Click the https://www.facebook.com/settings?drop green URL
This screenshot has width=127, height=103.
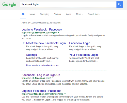[x=42, y=94]
